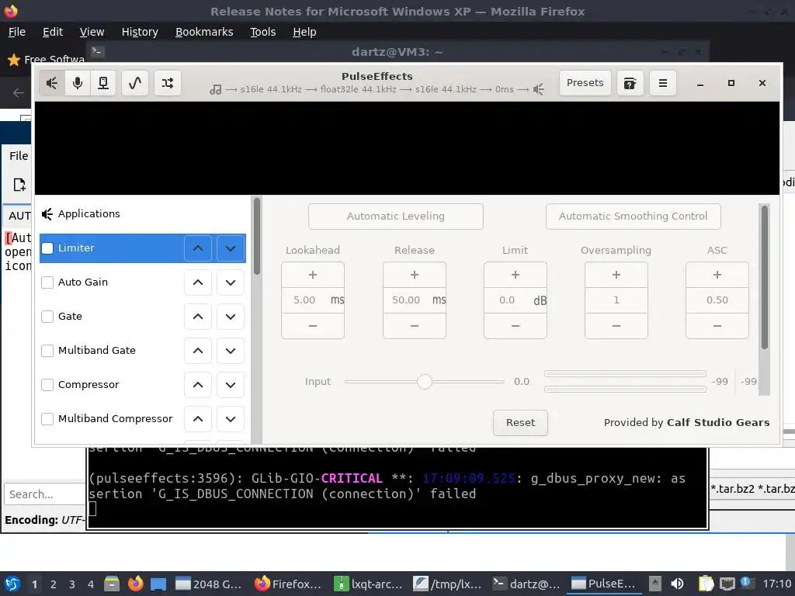
Task: Open the PulseEffects hamburger menu
Action: (x=663, y=83)
